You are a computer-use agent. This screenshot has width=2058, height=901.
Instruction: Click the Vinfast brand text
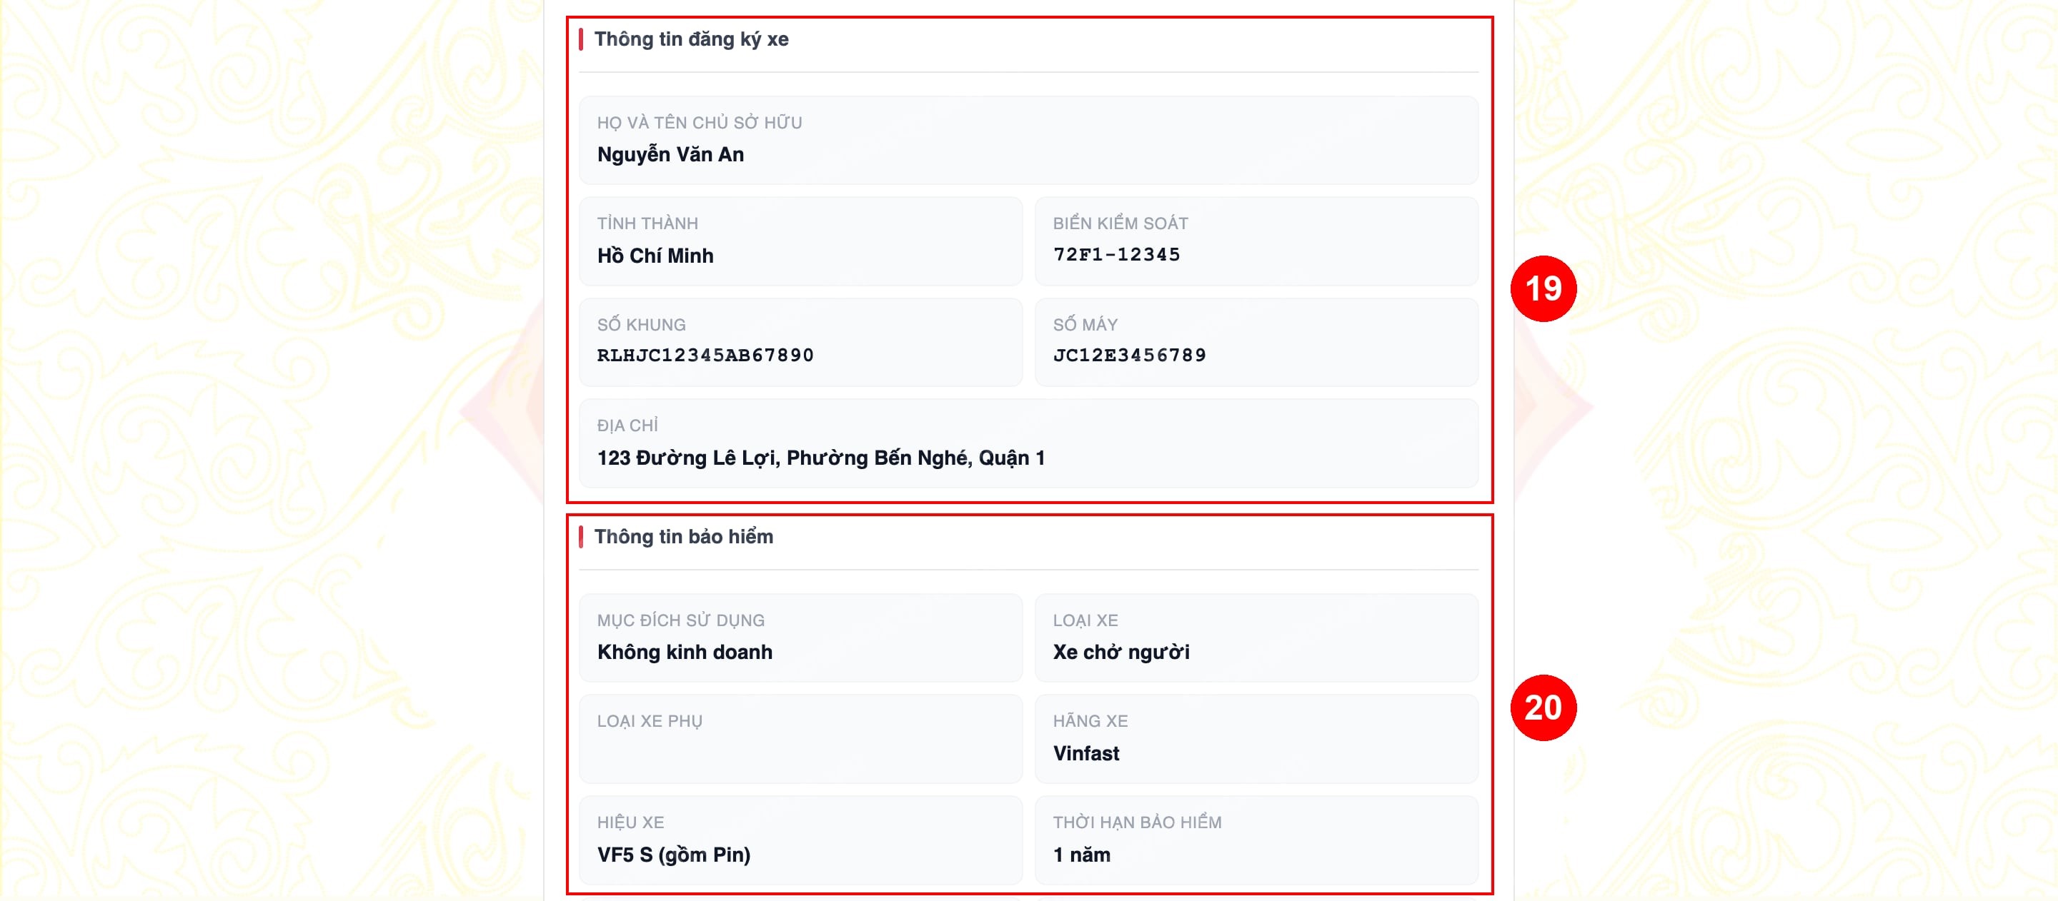(1085, 753)
